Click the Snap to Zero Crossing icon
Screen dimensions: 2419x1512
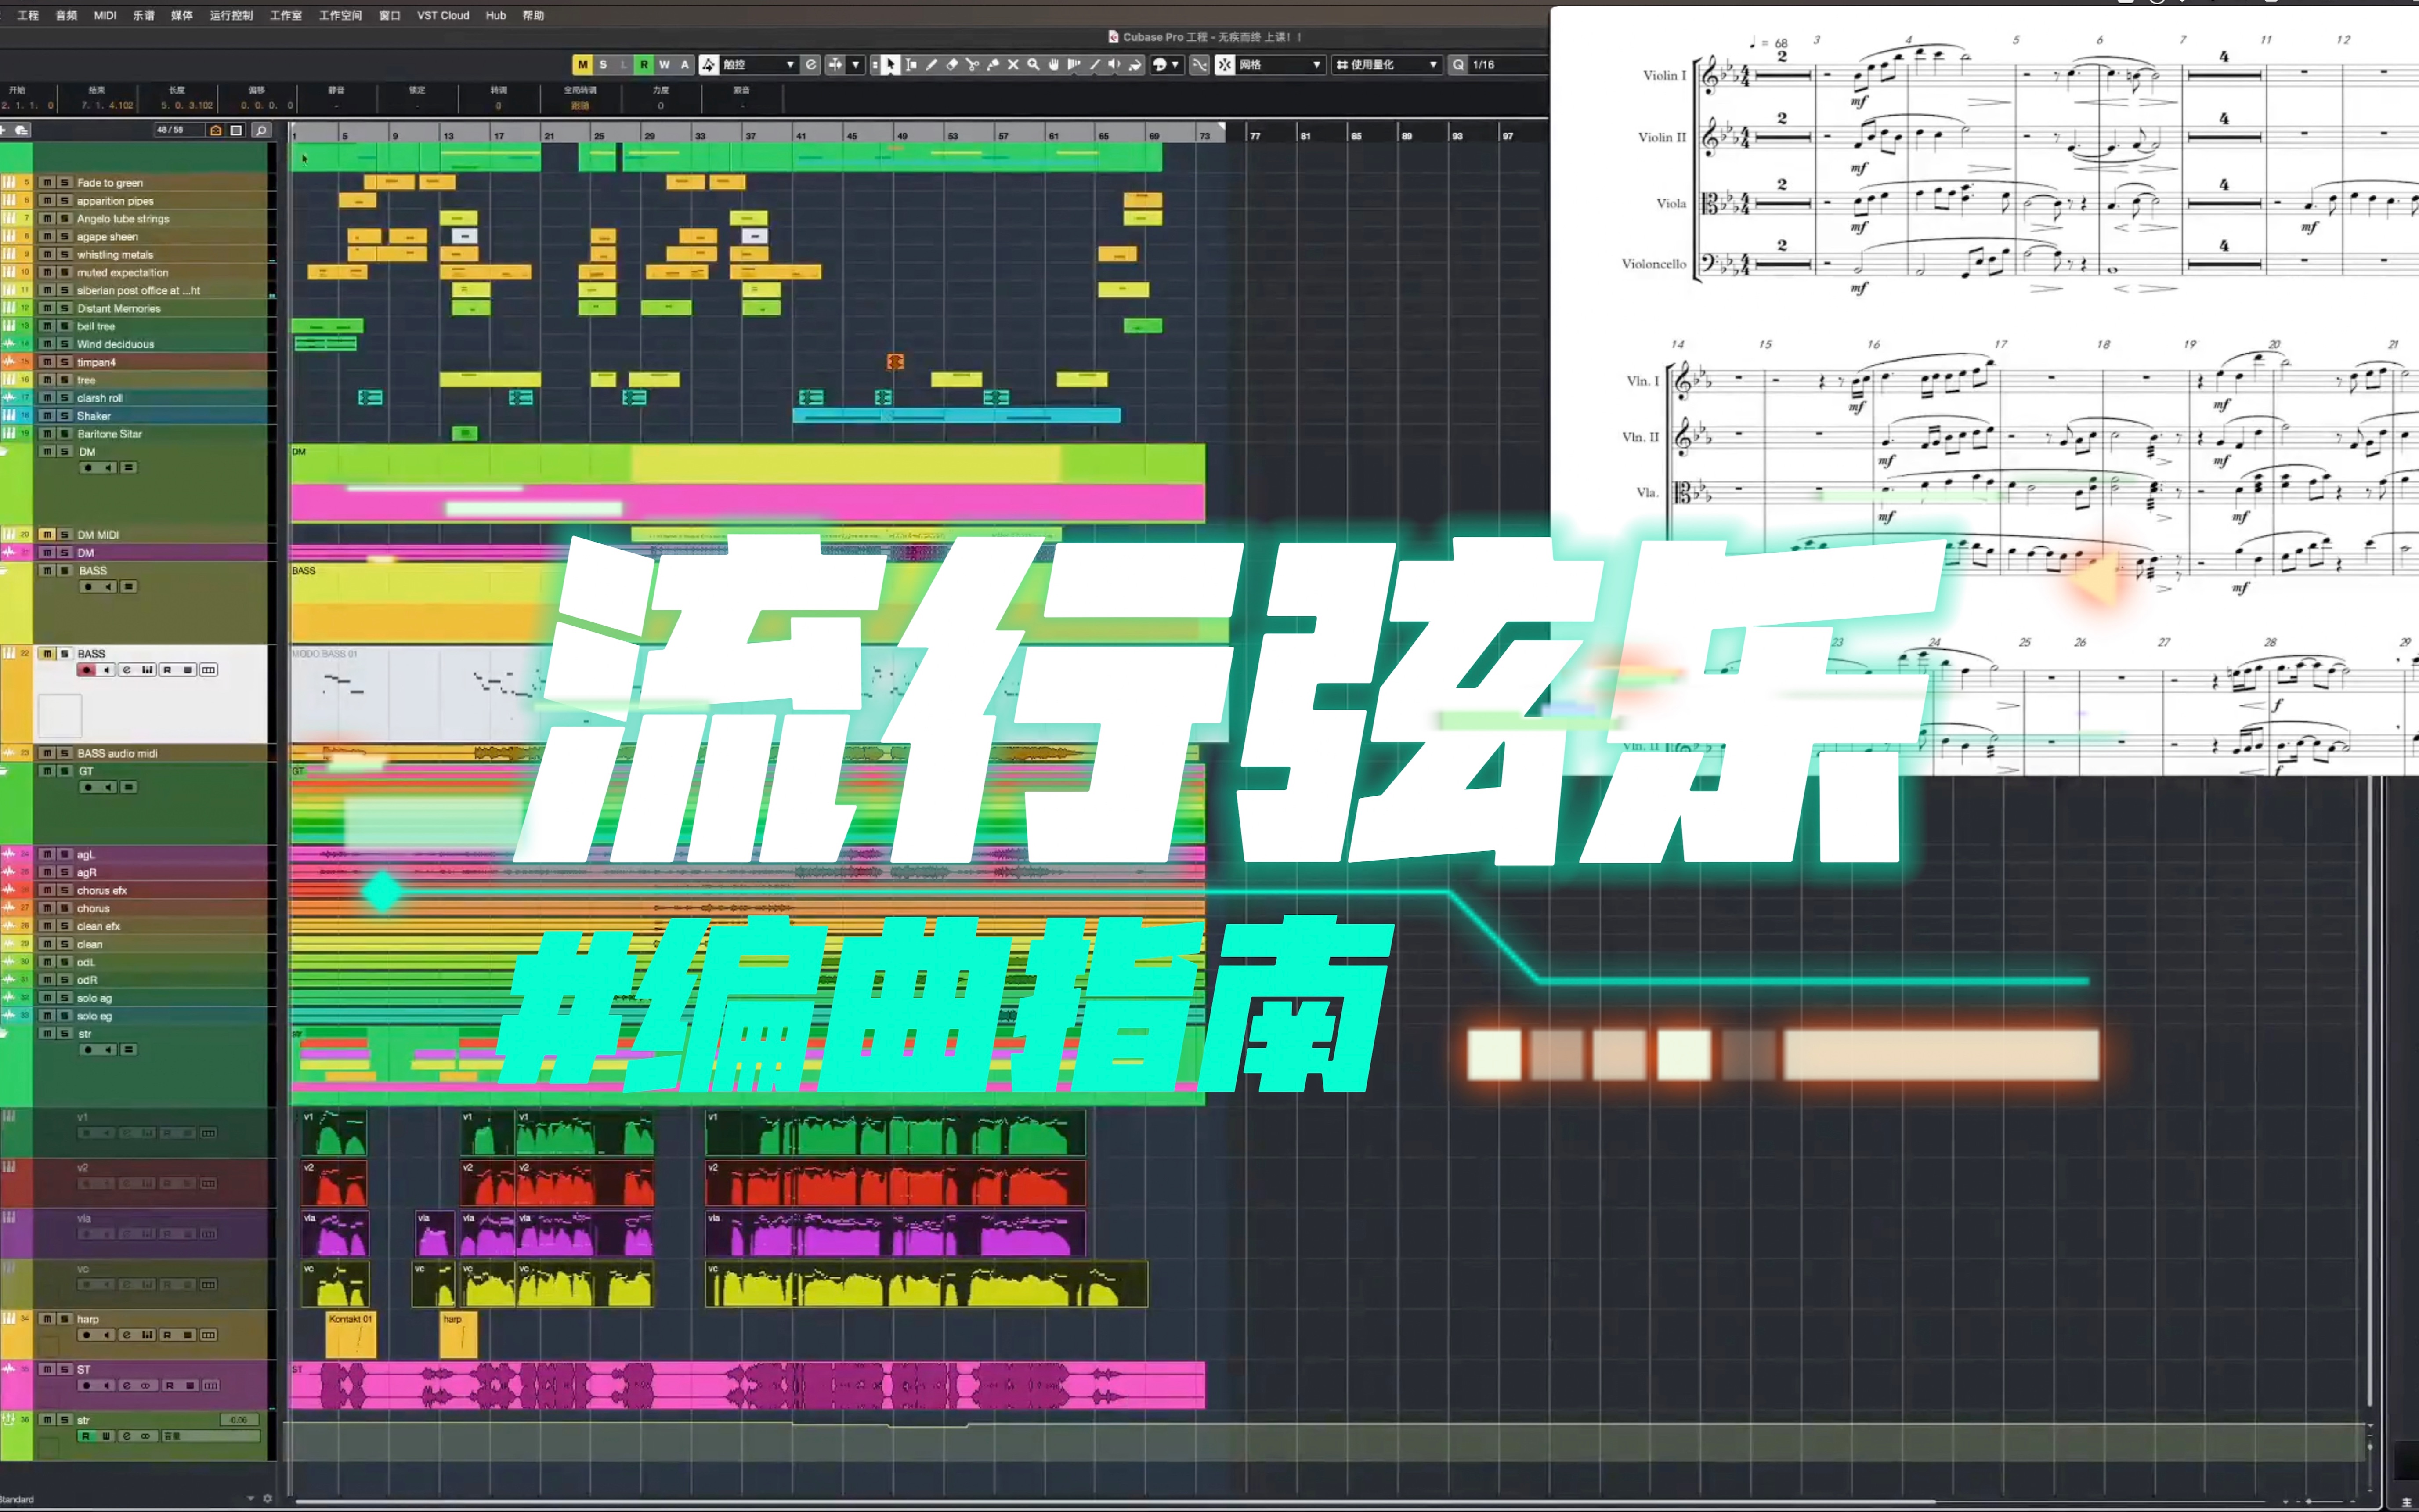[1199, 65]
